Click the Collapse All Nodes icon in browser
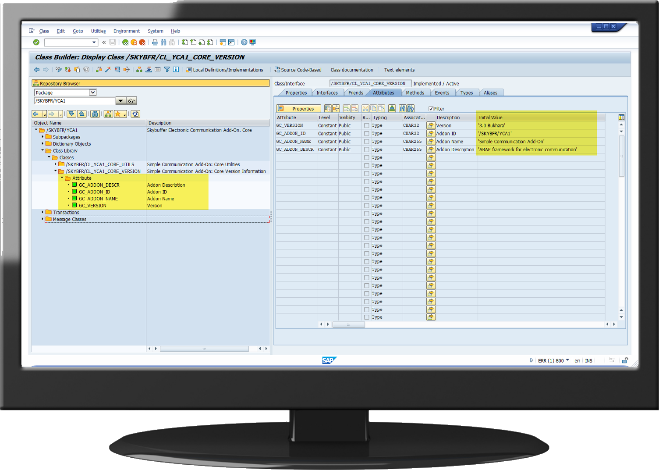The width and height of the screenshot is (659, 470). pyautogui.click(x=81, y=114)
